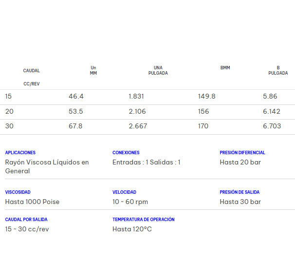Select the CONEXIONES heading
Image resolution: width=295 pixels, height=266 pixels.
click(x=126, y=153)
